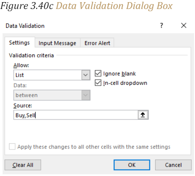This screenshot has height=176, width=195.
Task: Click the In-cell dropdown label text
Action: (125, 83)
